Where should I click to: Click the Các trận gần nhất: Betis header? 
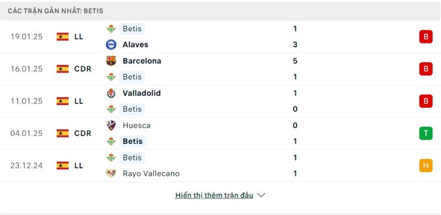(56, 11)
